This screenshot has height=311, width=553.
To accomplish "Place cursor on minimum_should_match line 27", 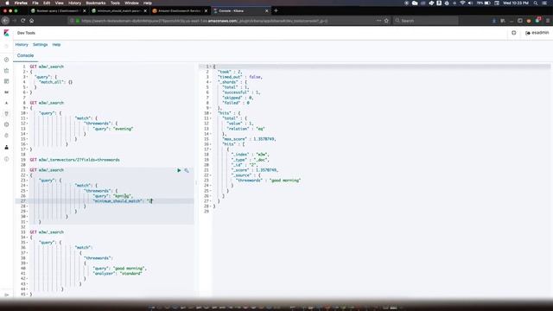I will coord(105,201).
